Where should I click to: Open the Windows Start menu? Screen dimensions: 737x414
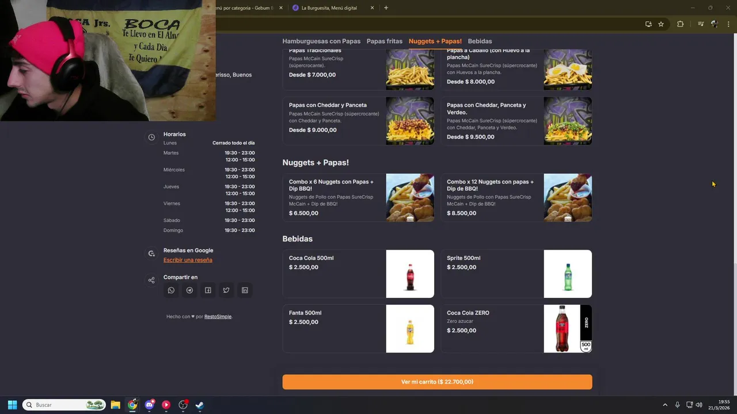12,405
